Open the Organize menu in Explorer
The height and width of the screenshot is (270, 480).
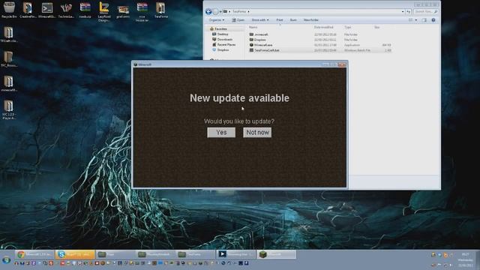tap(217, 20)
